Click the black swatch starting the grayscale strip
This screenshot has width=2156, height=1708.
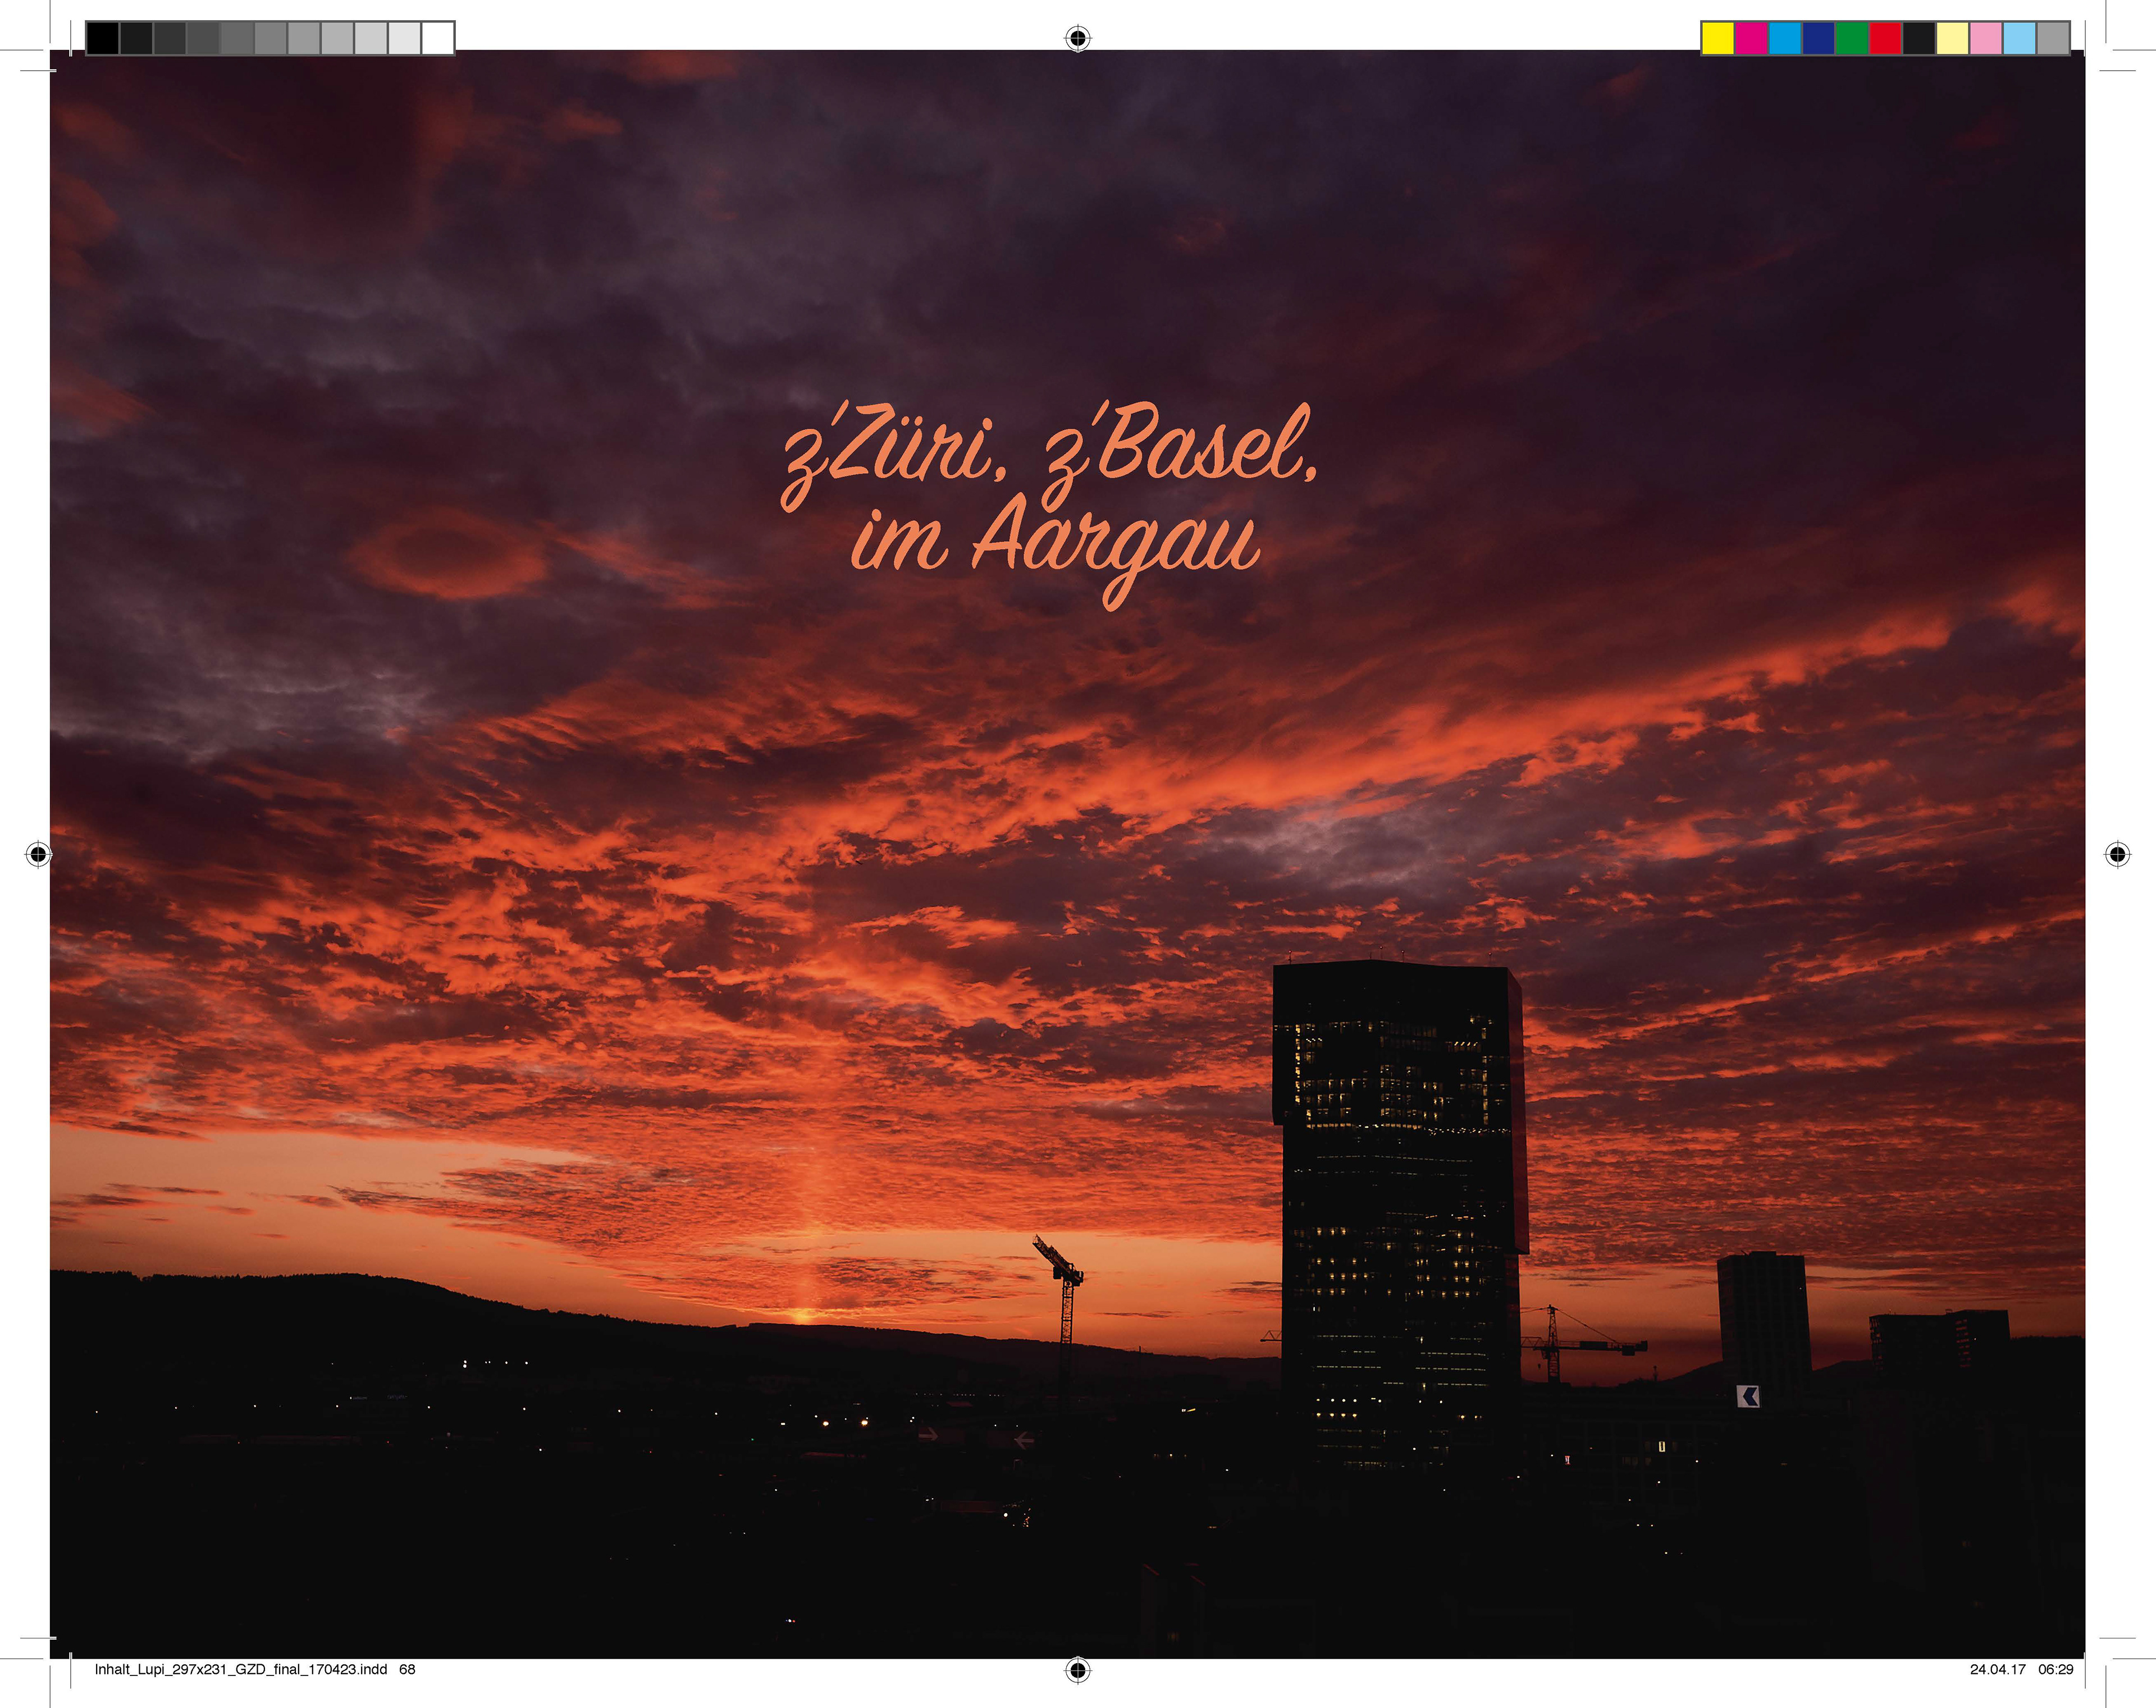pyautogui.click(x=103, y=38)
